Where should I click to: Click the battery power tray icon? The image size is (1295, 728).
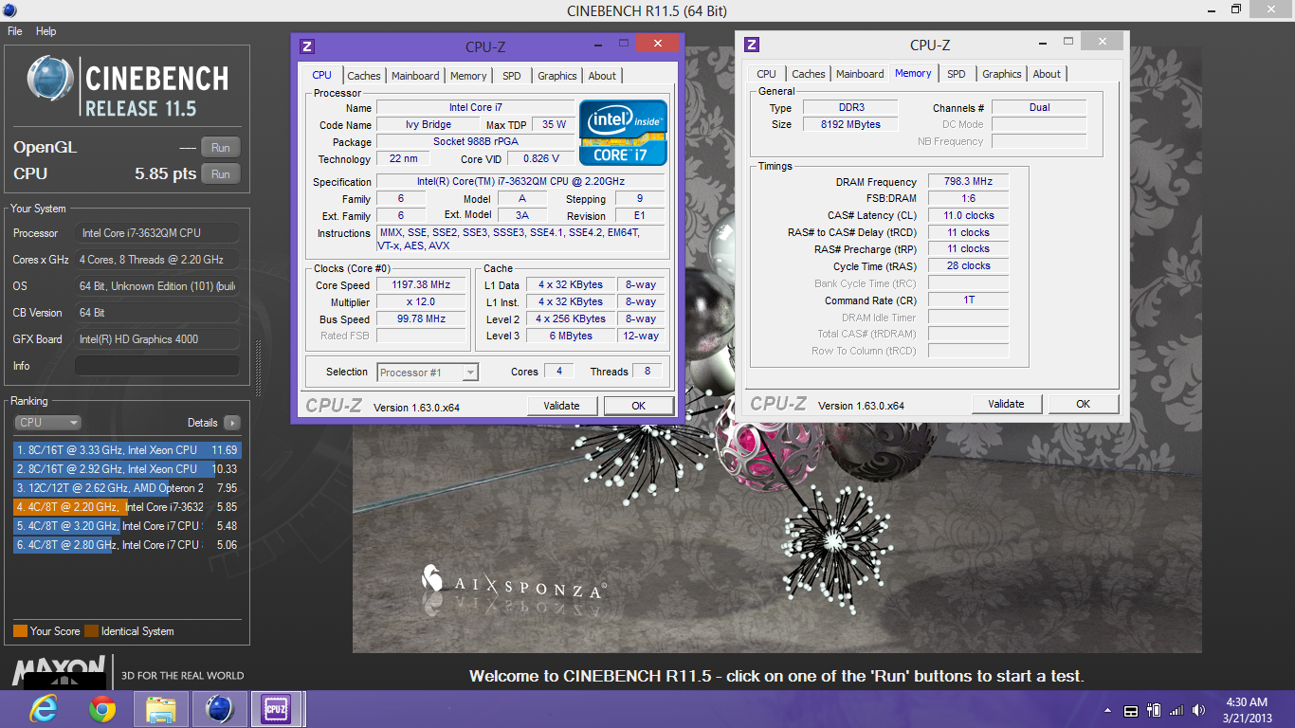[1154, 710]
